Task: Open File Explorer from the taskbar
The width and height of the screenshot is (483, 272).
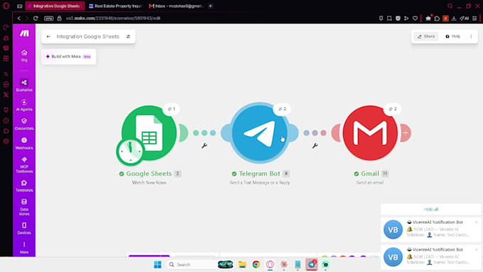Action: pos(242,265)
